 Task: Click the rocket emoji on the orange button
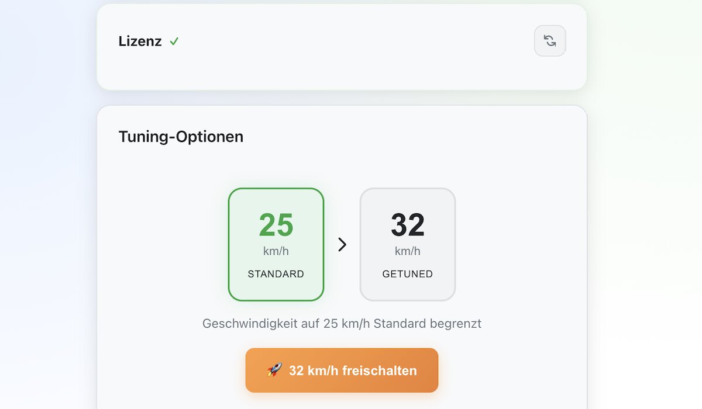coord(274,370)
